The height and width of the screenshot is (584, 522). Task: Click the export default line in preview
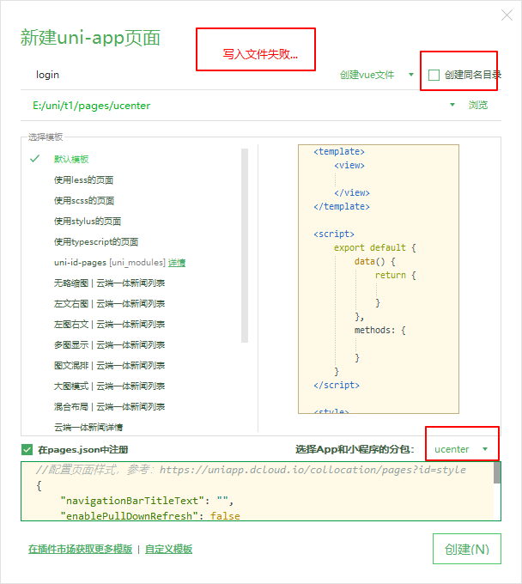[374, 247]
